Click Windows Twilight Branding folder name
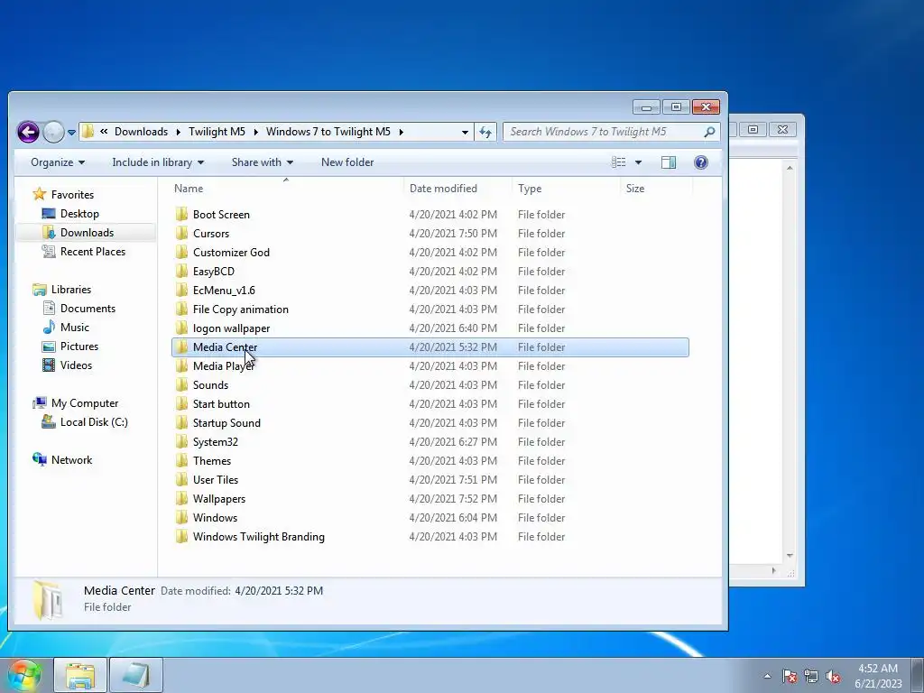Viewport: 924px width, 693px height. pos(259,537)
